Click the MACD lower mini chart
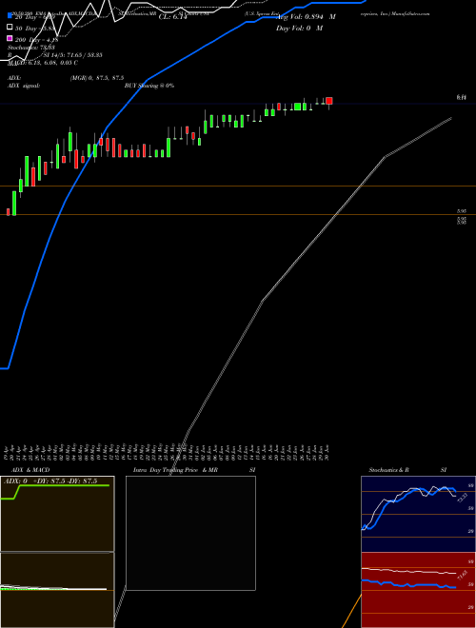 coord(57,590)
